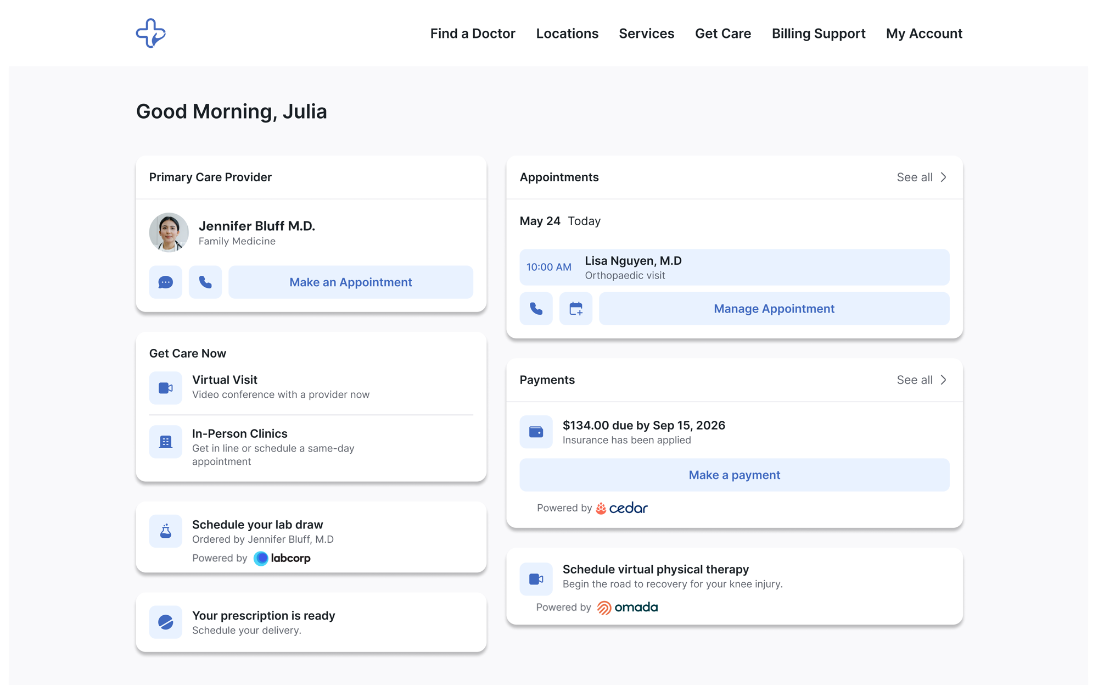This screenshot has width=1098, height=685.
Task: Click the Payments wallet icon
Action: (x=536, y=432)
